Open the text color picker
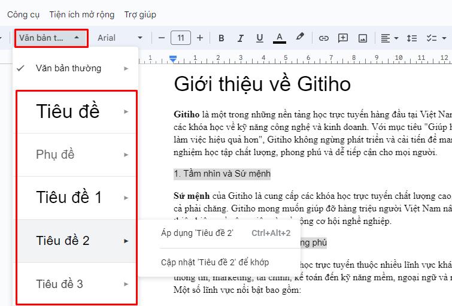This screenshot has width=452, height=306. pyautogui.click(x=280, y=38)
